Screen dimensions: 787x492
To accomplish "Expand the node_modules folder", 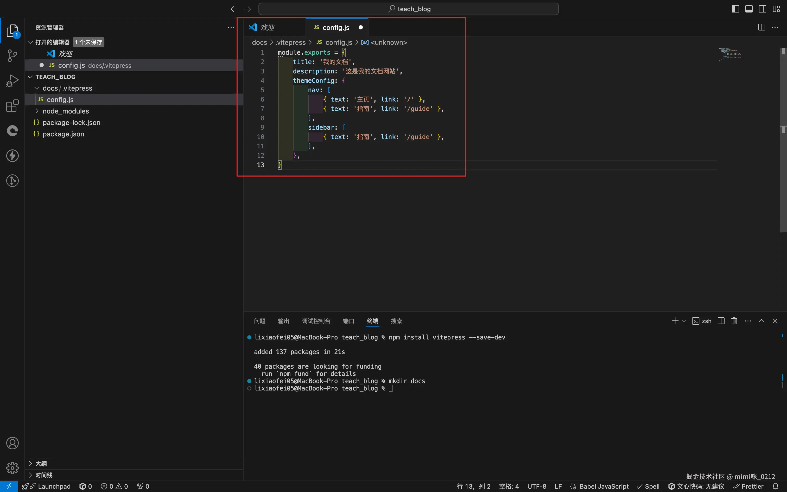I will pos(66,111).
